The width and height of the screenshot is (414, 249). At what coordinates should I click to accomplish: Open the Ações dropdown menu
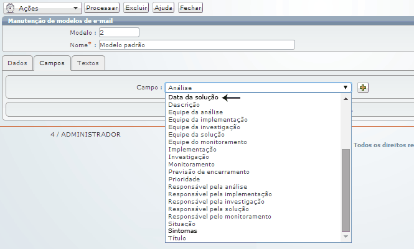(75, 8)
